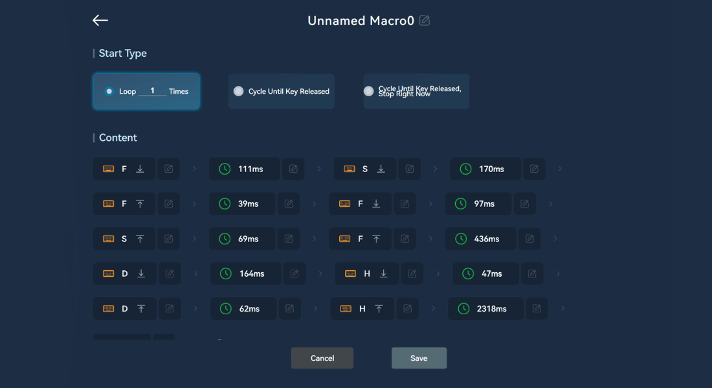
Task: Edit the D key-down action
Action: [x=170, y=274]
